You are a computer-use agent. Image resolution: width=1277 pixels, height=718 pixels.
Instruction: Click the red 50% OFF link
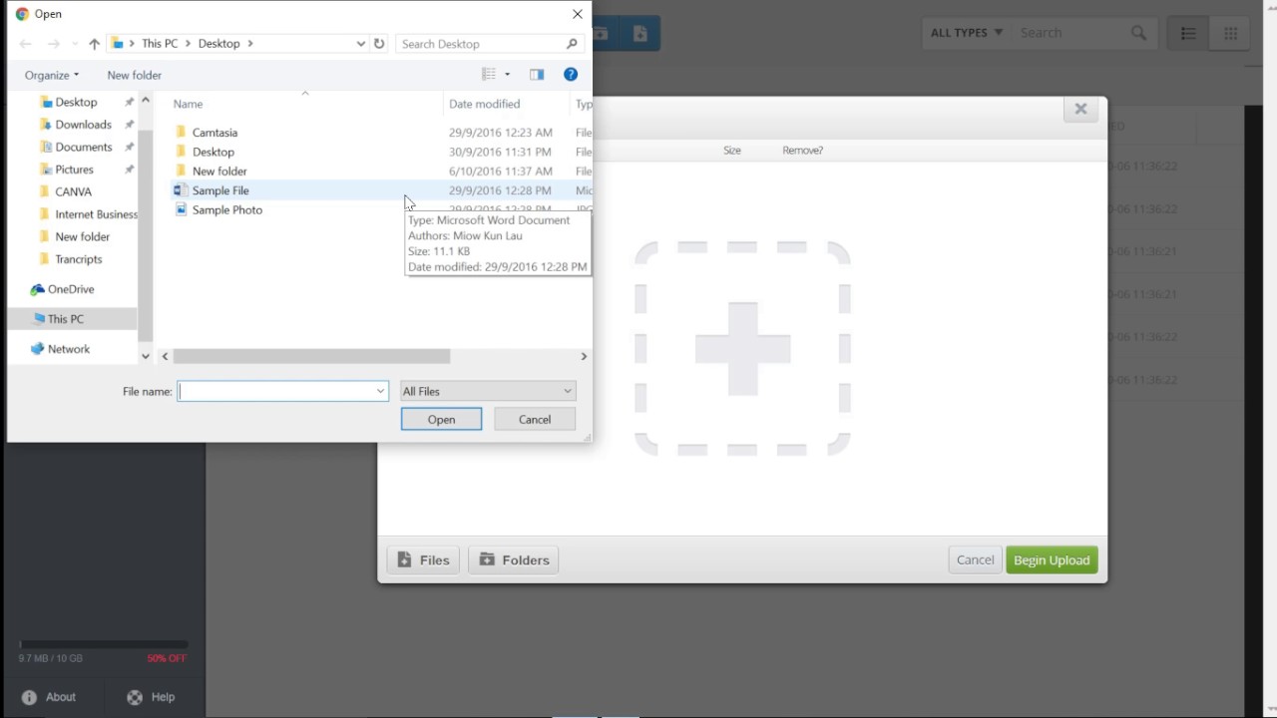coord(167,658)
